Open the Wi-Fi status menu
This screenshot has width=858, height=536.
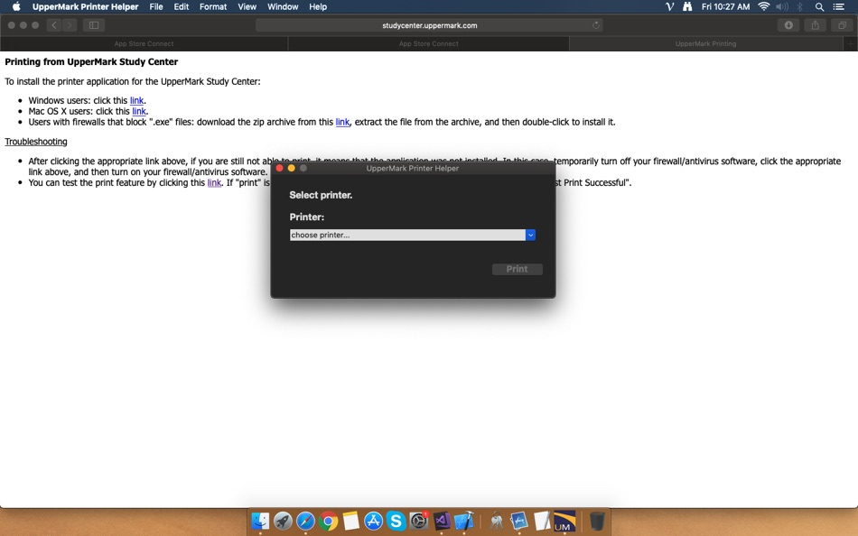763,6
